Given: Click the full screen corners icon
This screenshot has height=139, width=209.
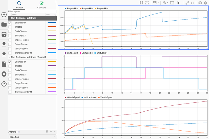Looking at the screenshot, I should click(193, 3).
